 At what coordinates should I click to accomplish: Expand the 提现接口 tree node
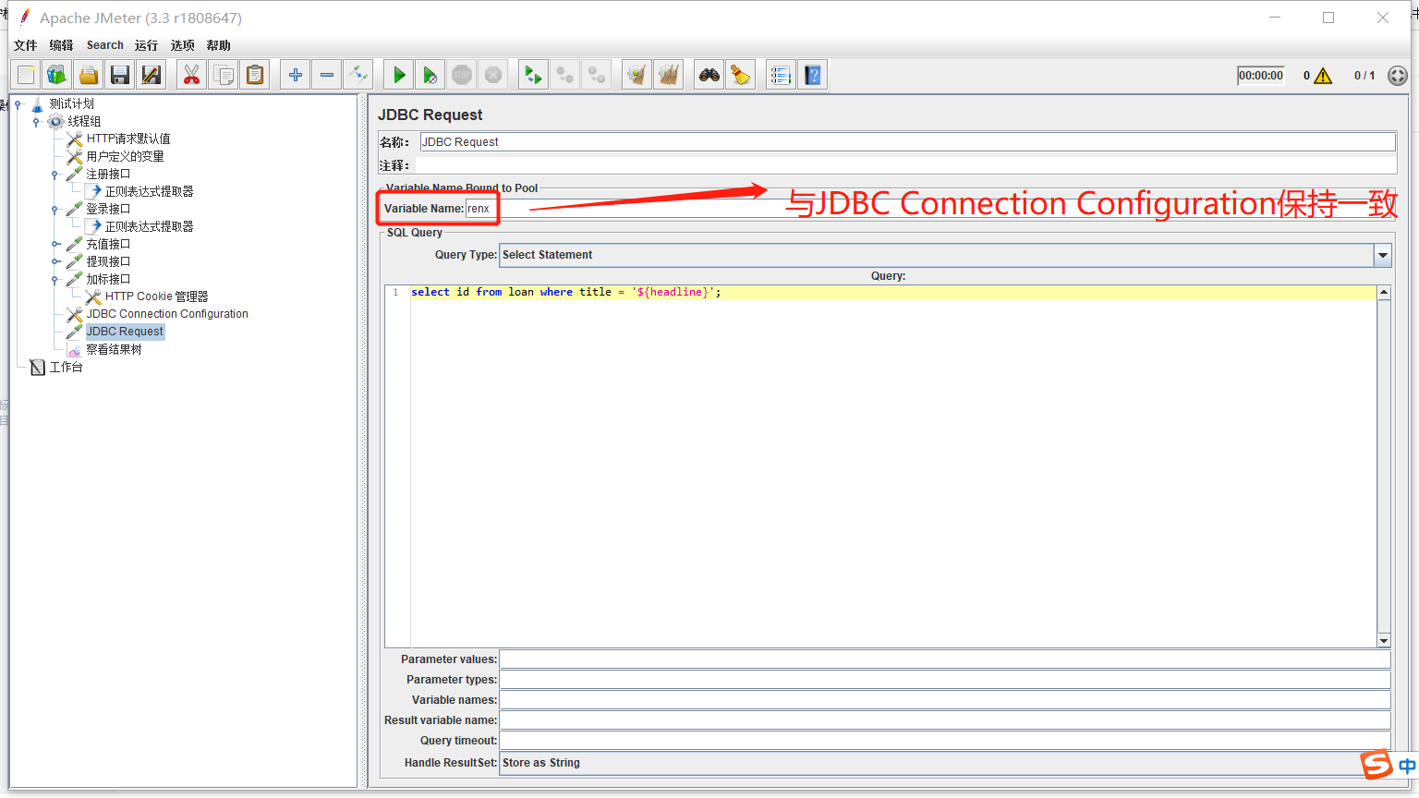(x=55, y=262)
